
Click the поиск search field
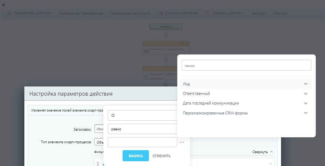246,66
